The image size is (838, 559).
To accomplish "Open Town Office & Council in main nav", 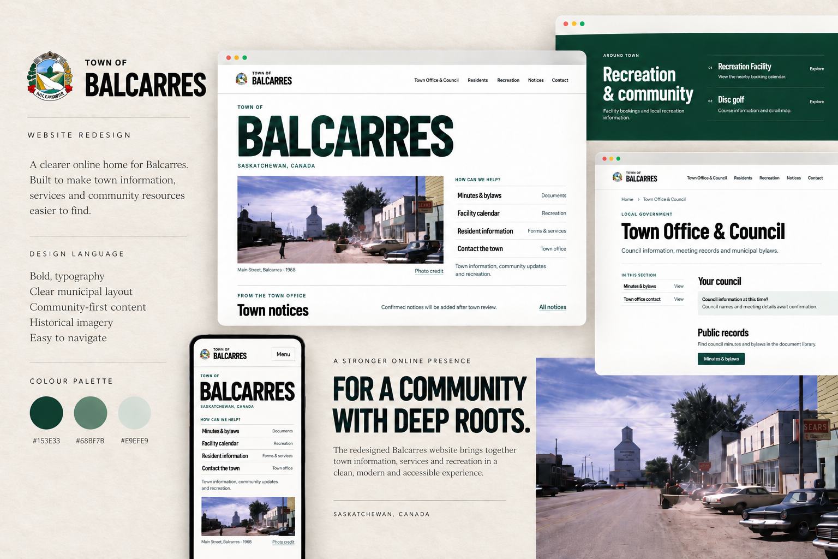I will tap(436, 80).
